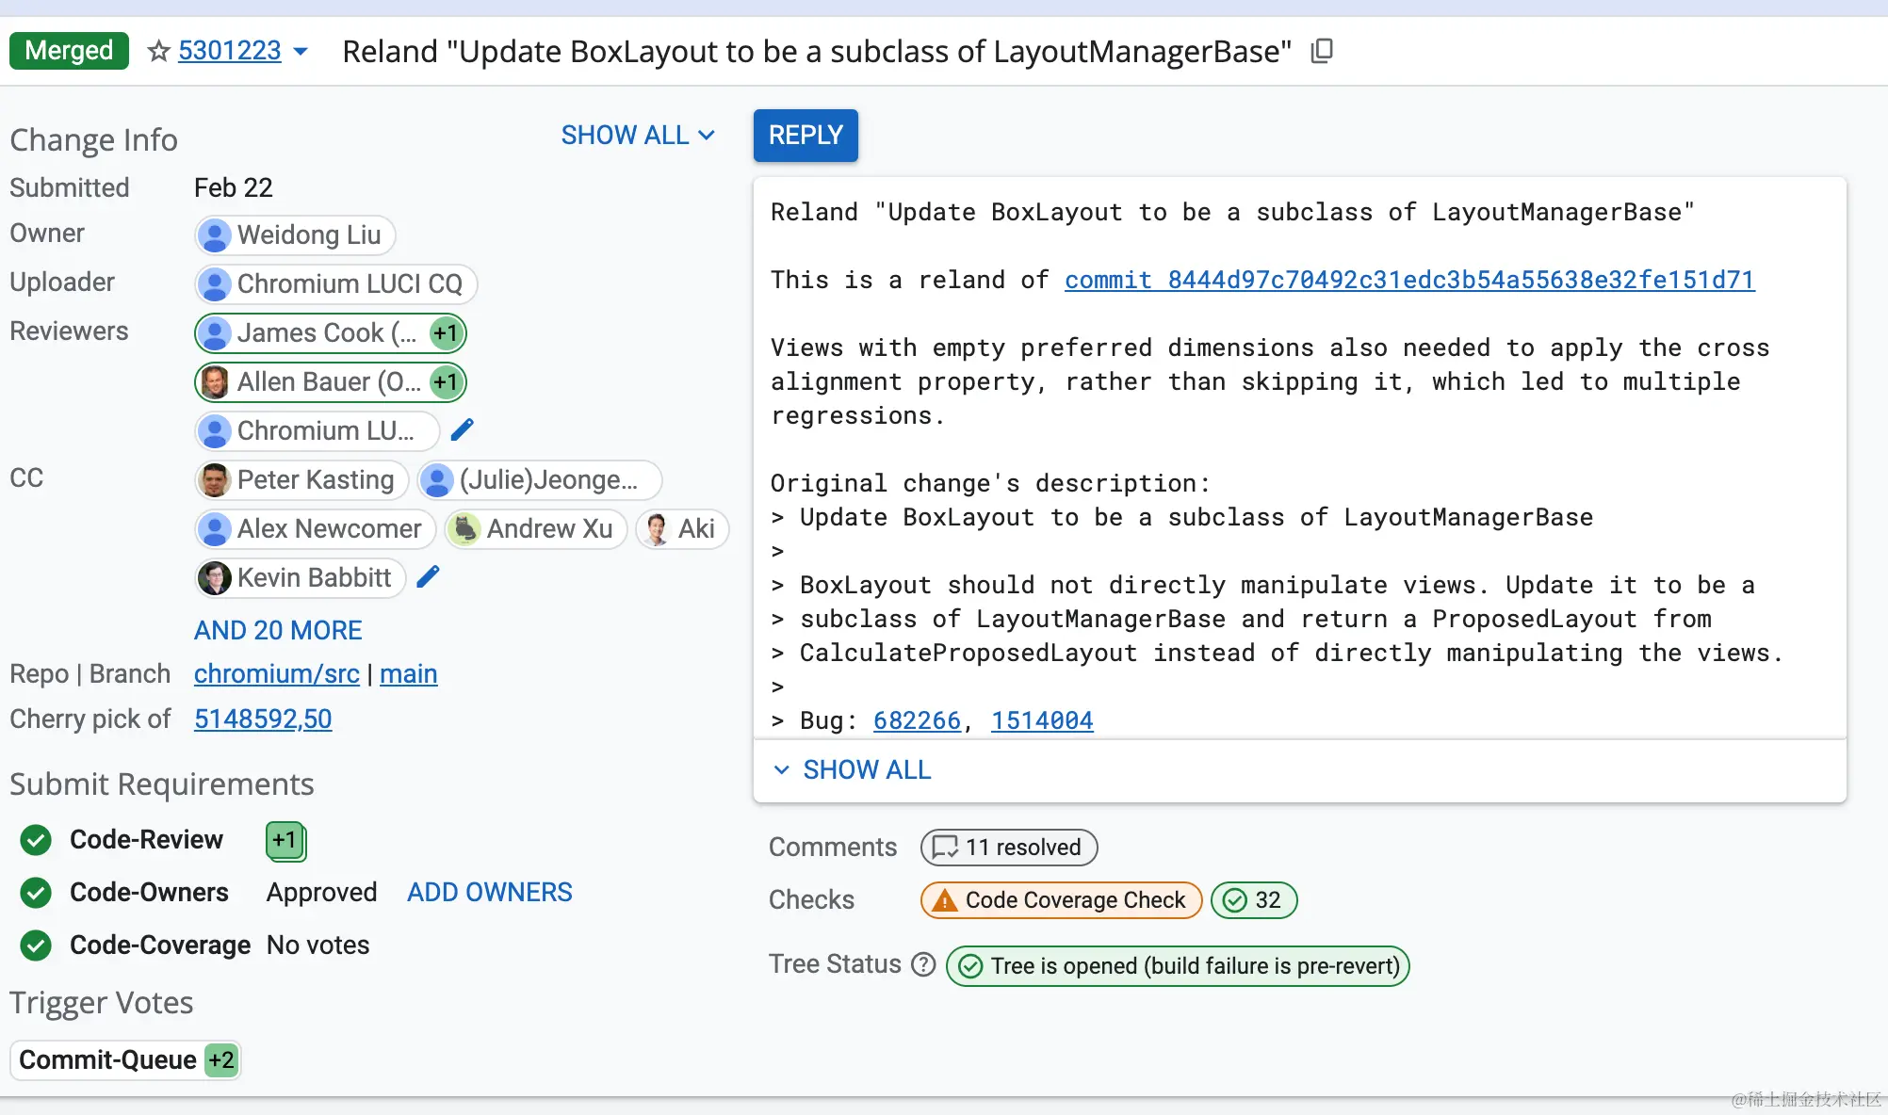
Task: Open dropdown arrow next to change number
Action: (301, 51)
